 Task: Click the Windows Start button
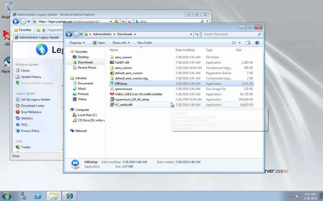coord(7,196)
